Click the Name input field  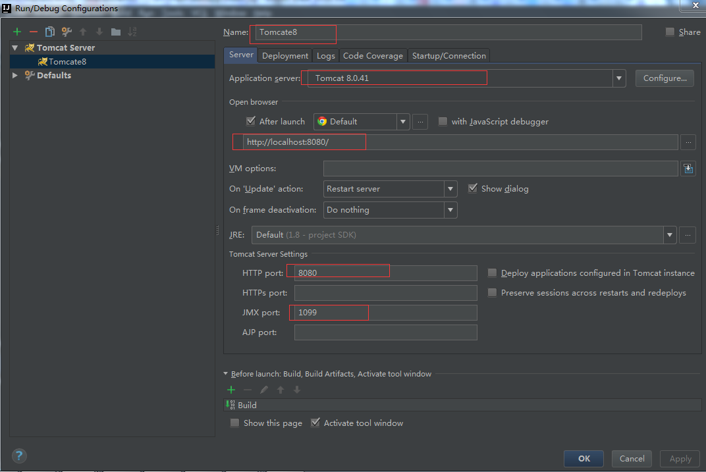pos(448,32)
